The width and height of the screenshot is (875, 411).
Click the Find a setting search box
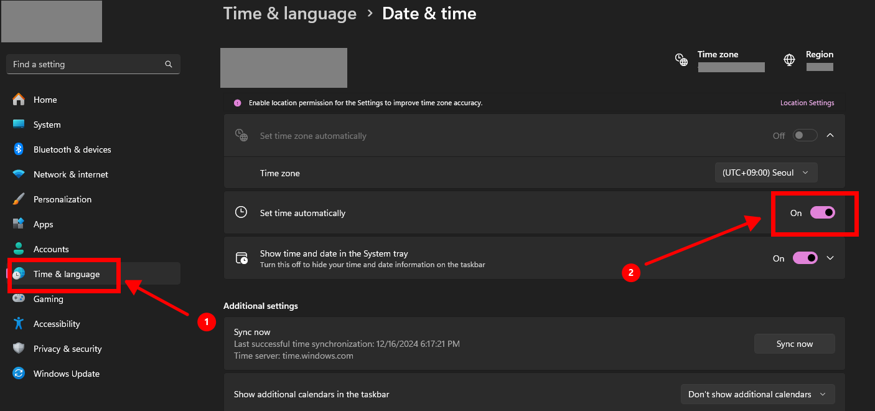coord(87,64)
